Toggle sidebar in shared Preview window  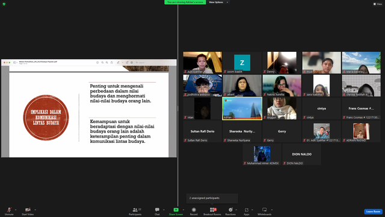pyautogui.click(x=15, y=63)
